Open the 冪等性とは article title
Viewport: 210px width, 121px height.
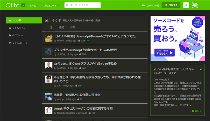97,79
